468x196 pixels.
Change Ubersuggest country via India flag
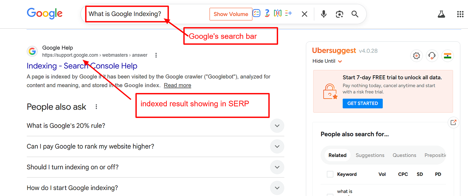[x=448, y=56]
